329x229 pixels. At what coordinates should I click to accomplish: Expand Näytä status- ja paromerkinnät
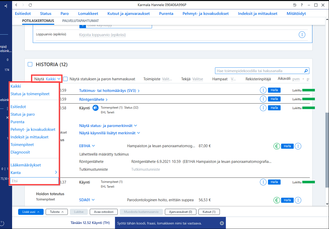pyautogui.click(x=108, y=125)
